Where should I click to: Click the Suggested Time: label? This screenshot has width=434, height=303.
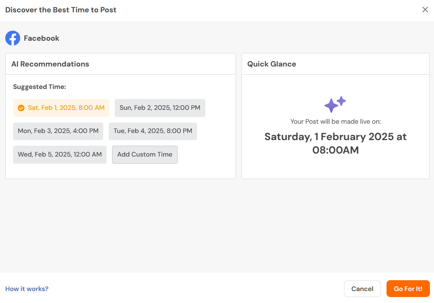pyautogui.click(x=40, y=87)
